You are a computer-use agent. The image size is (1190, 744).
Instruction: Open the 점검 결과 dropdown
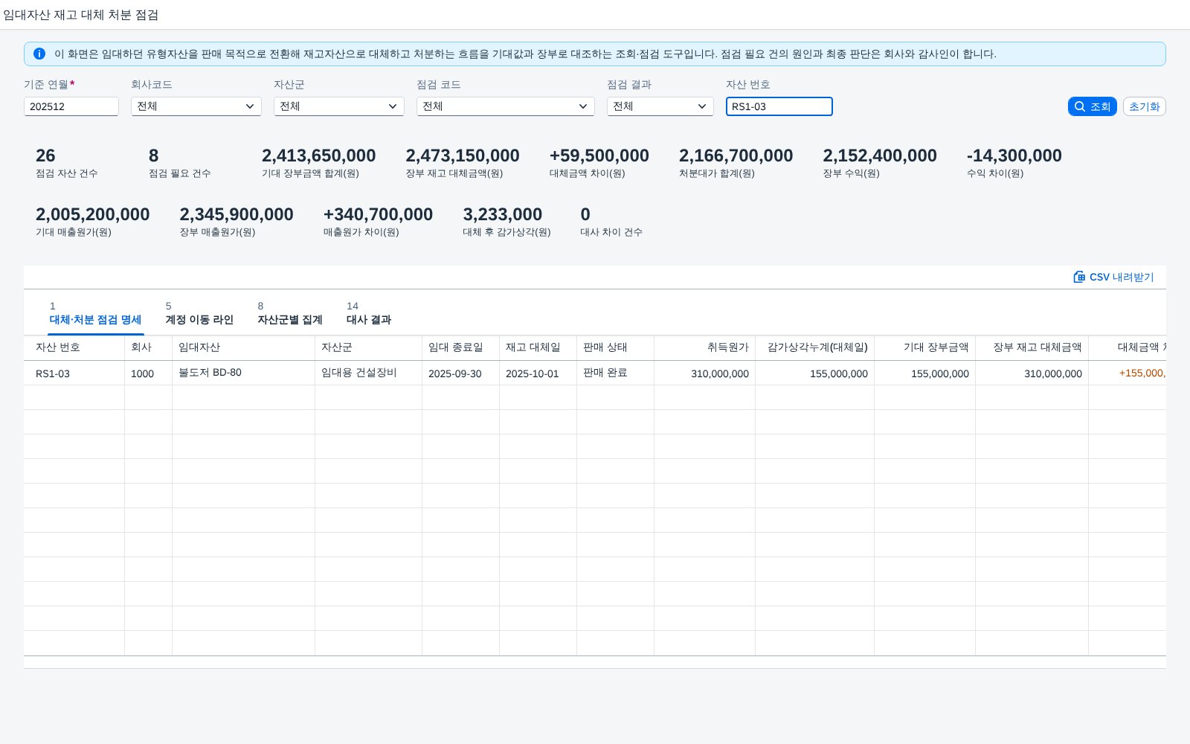[x=660, y=106]
